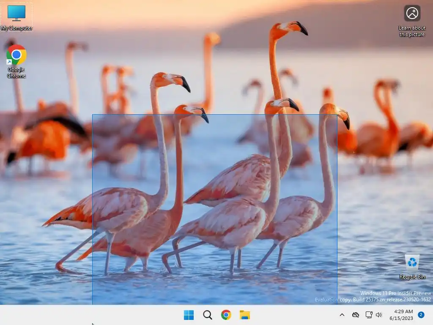This screenshot has width=433, height=325.
Task: Click the cloud sync status tray icon
Action: coord(355,315)
